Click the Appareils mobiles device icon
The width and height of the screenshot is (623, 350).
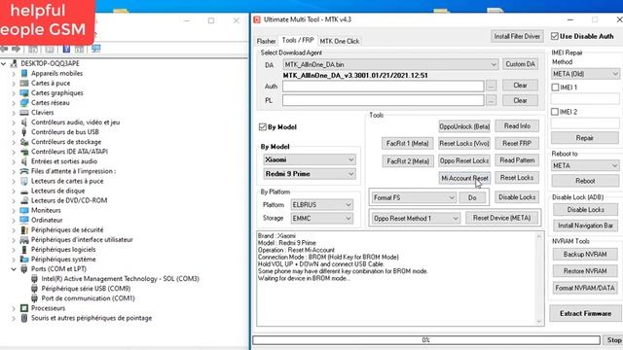[x=24, y=74]
